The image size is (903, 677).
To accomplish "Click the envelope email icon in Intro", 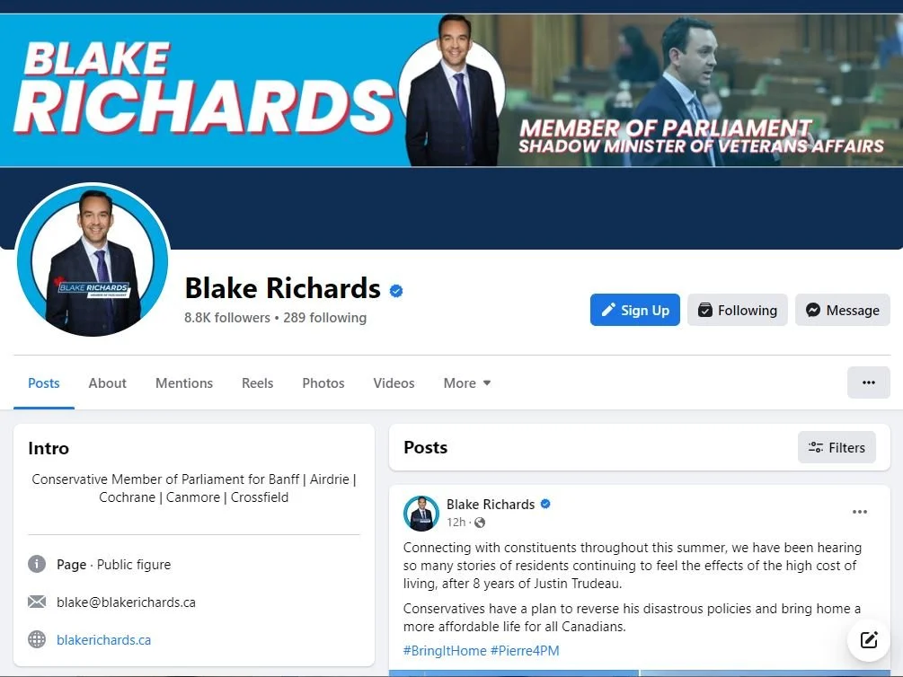I will pyautogui.click(x=37, y=602).
